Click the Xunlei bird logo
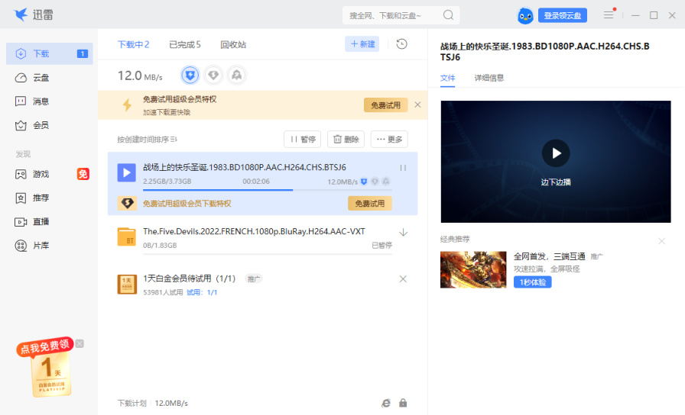The height and width of the screenshot is (415, 685). [21, 14]
